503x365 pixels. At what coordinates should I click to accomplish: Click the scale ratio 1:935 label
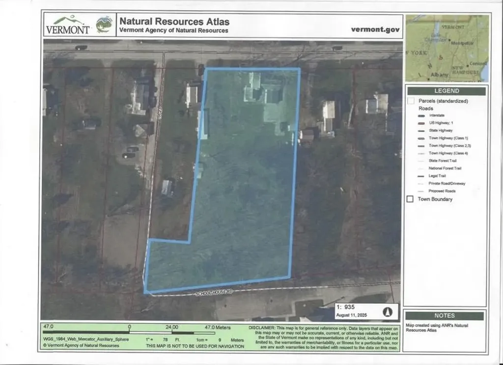pos(345,306)
